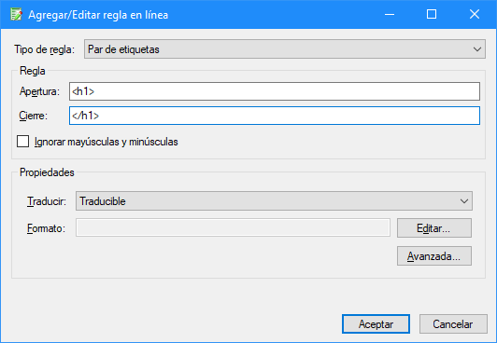Viewport: 497px width, 343px height.
Task: Click the Formato label
Action: 47,228
